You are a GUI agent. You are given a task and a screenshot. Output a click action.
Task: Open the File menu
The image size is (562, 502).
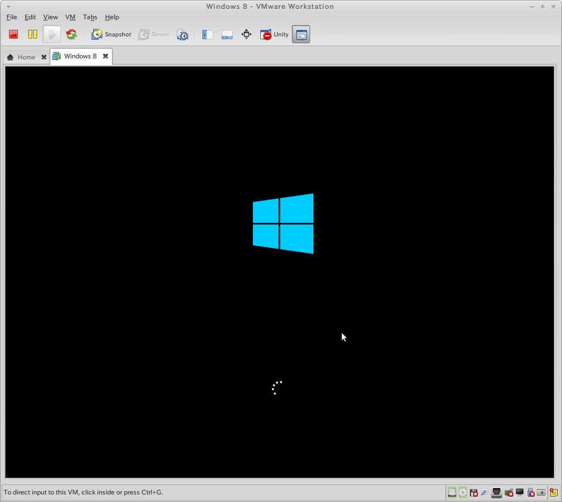coord(11,17)
